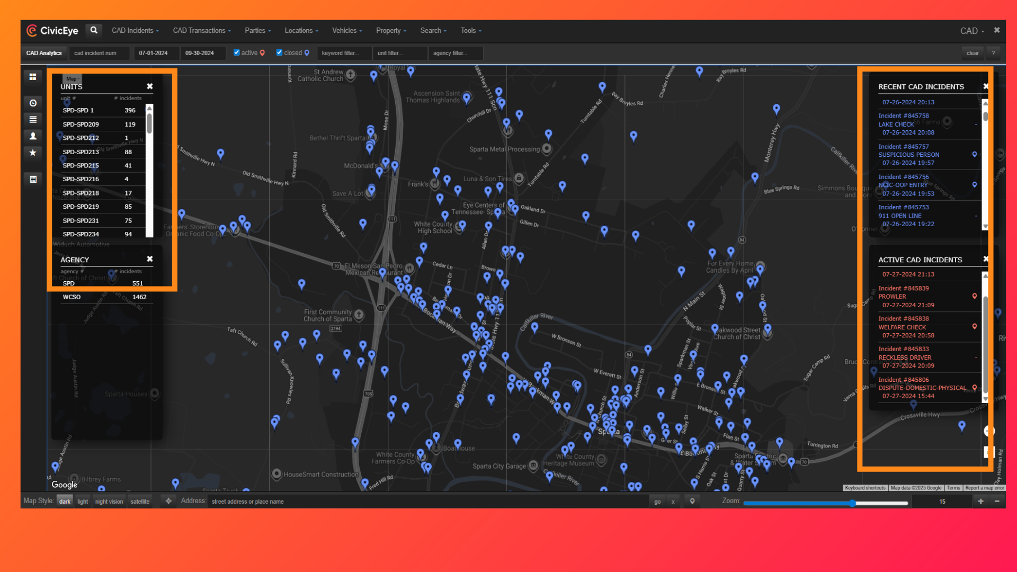
Task: Close the Active CAD Incidents panel
Action: (x=986, y=259)
